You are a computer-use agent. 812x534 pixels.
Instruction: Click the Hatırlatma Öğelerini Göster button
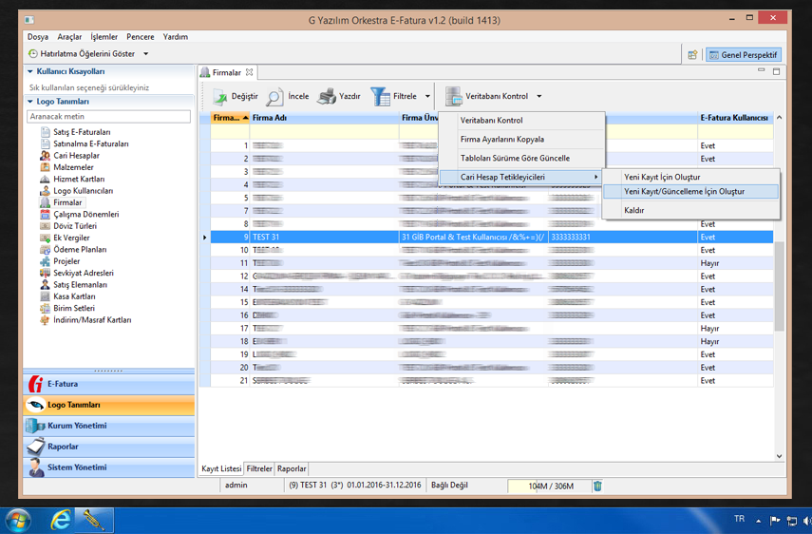click(x=82, y=54)
